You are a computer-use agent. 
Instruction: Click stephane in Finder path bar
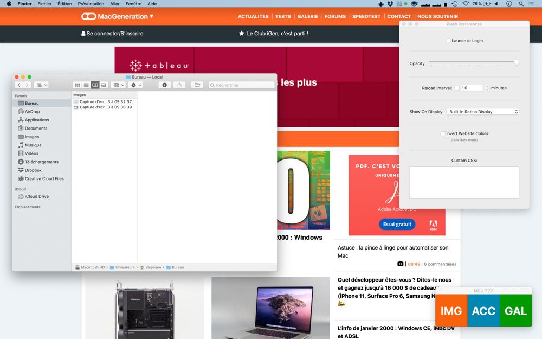(x=150, y=267)
